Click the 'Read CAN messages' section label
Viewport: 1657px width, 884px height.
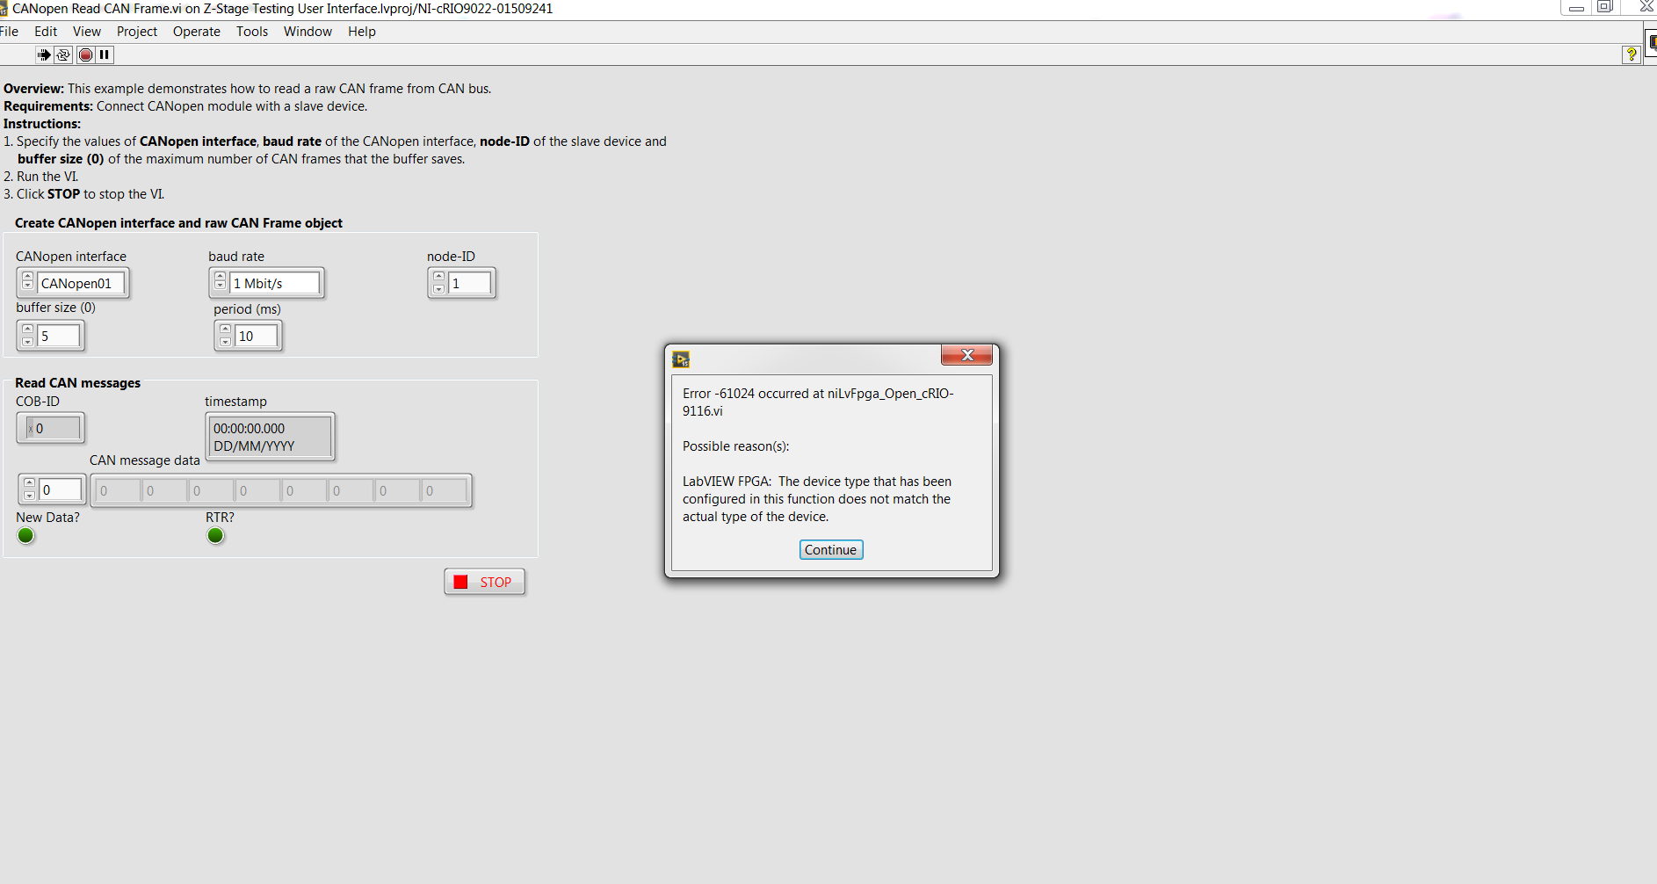[x=77, y=383]
